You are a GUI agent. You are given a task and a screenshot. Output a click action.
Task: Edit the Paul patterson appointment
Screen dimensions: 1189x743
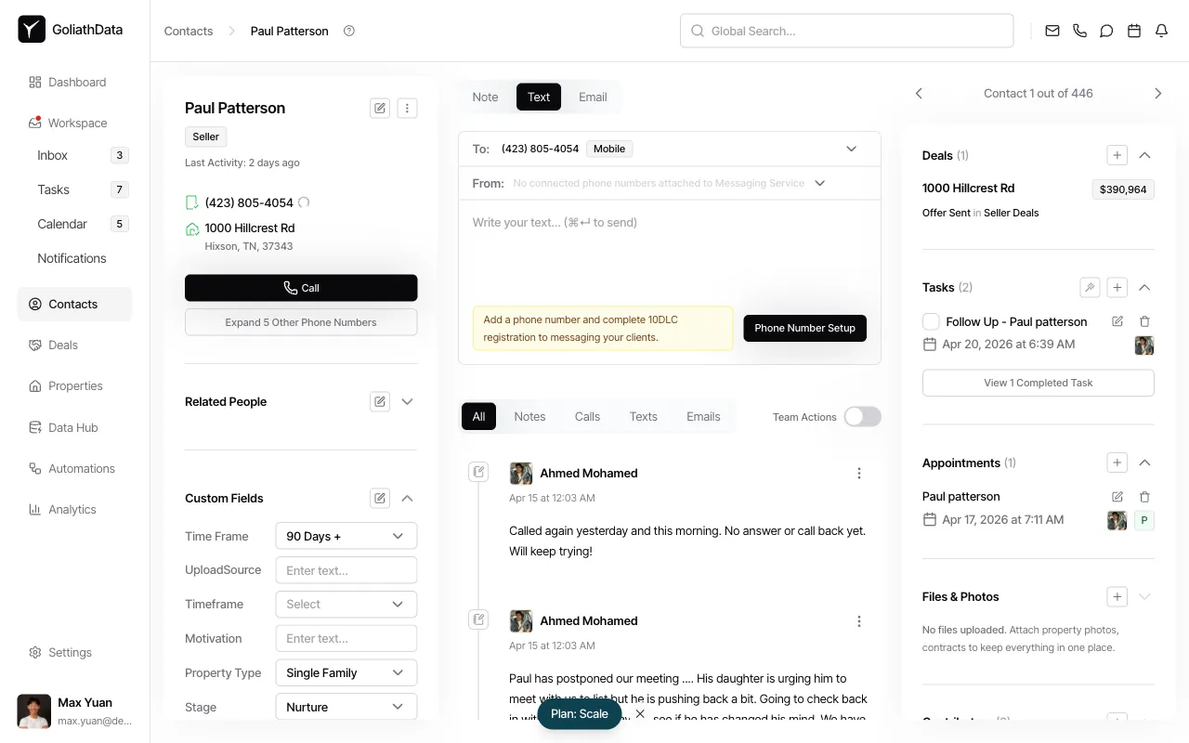tap(1117, 497)
